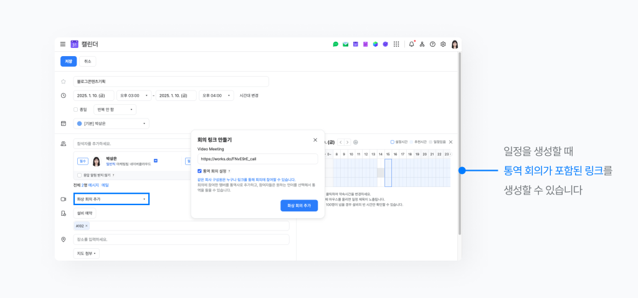This screenshot has height=298, width=638.
Task: Expand the 반복 안 함 repeat dropdown
Action: (115, 110)
